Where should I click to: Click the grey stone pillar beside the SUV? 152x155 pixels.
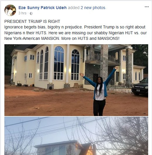tap(129, 66)
